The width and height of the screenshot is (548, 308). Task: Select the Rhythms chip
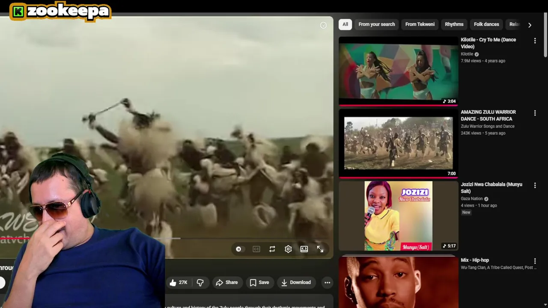[x=454, y=24]
